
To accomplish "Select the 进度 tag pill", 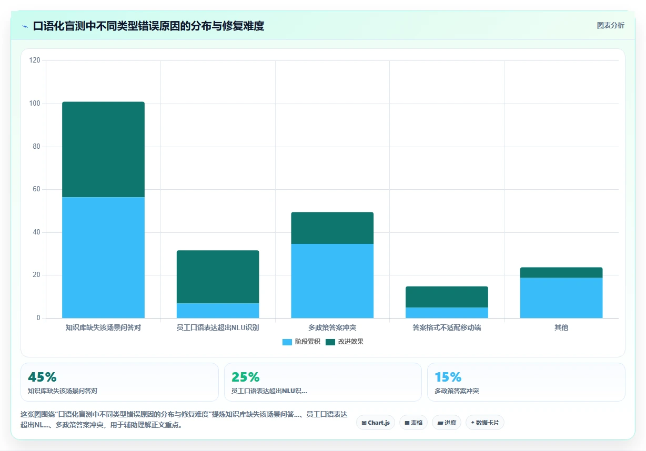I will coord(447,423).
